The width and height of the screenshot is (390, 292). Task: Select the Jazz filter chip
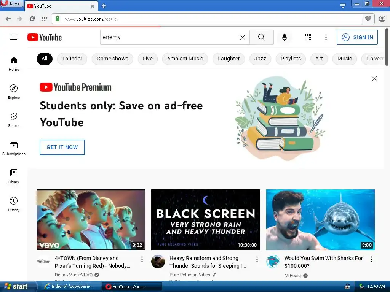click(260, 59)
